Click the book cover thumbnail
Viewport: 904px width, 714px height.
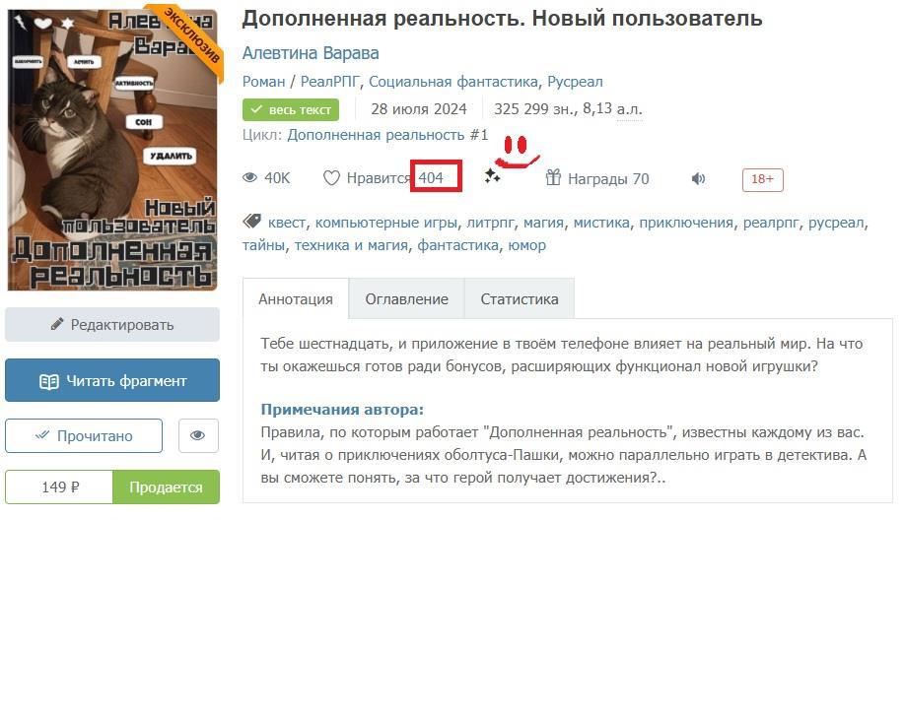(112, 151)
